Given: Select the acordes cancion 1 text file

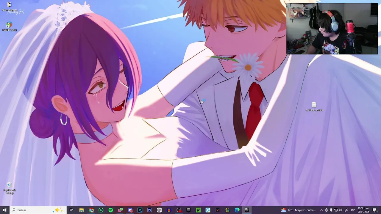Looking at the screenshot, I should click(314, 108).
